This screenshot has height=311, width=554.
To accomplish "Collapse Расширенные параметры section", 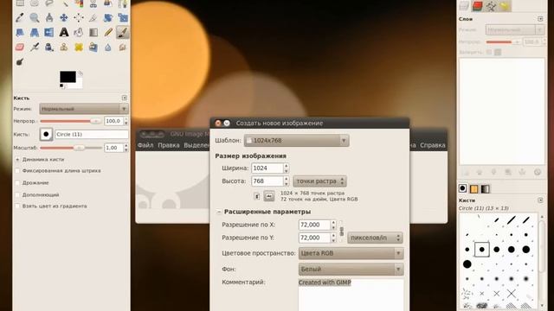I will click(219, 212).
